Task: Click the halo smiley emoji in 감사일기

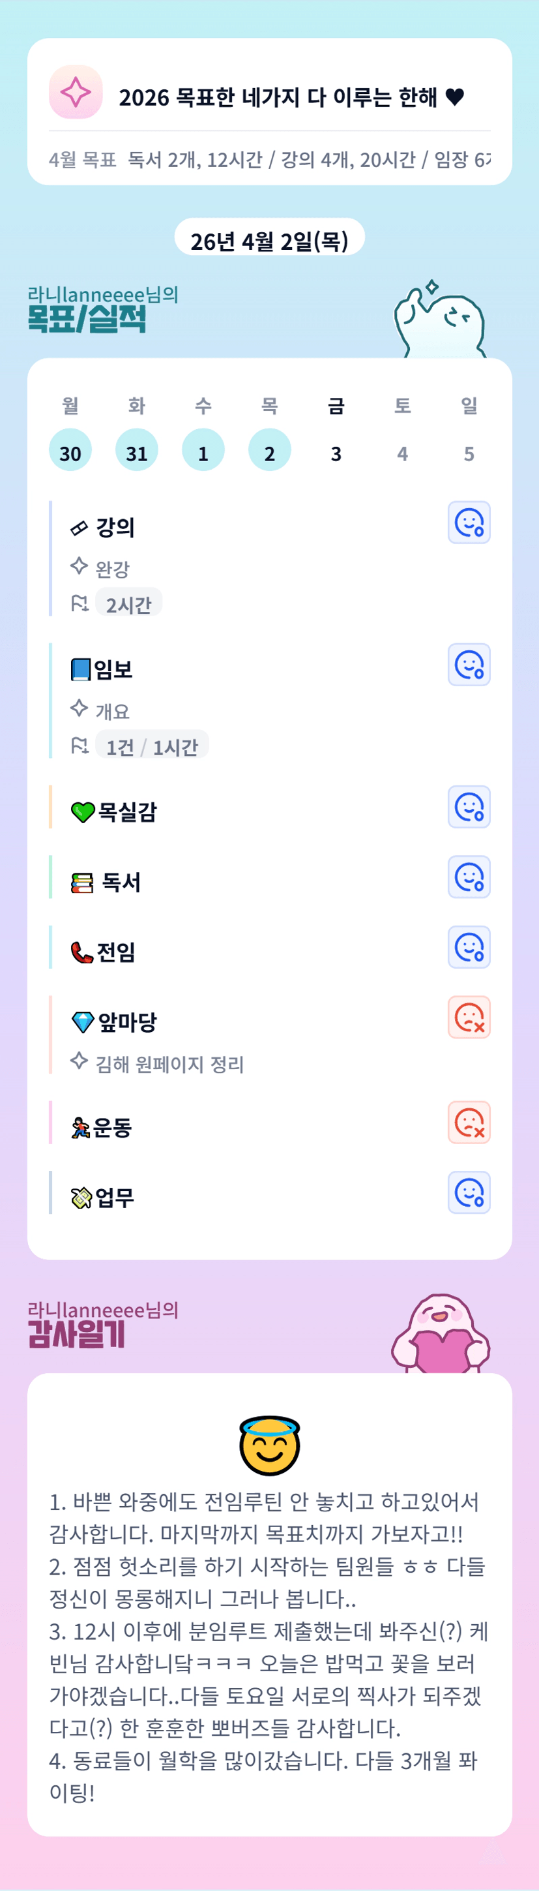Action: pos(269,1445)
